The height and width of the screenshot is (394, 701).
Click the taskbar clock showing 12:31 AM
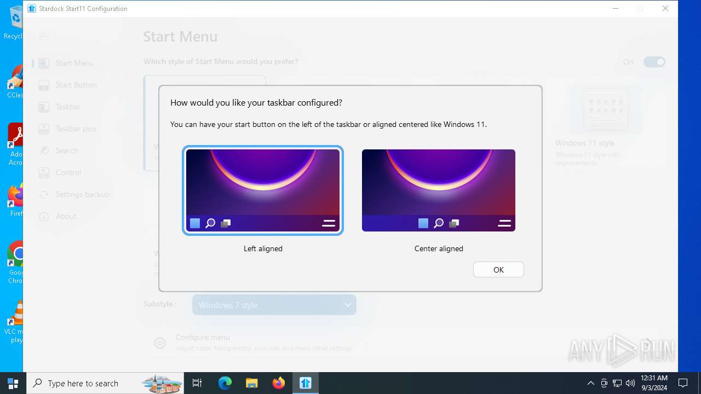point(654,383)
